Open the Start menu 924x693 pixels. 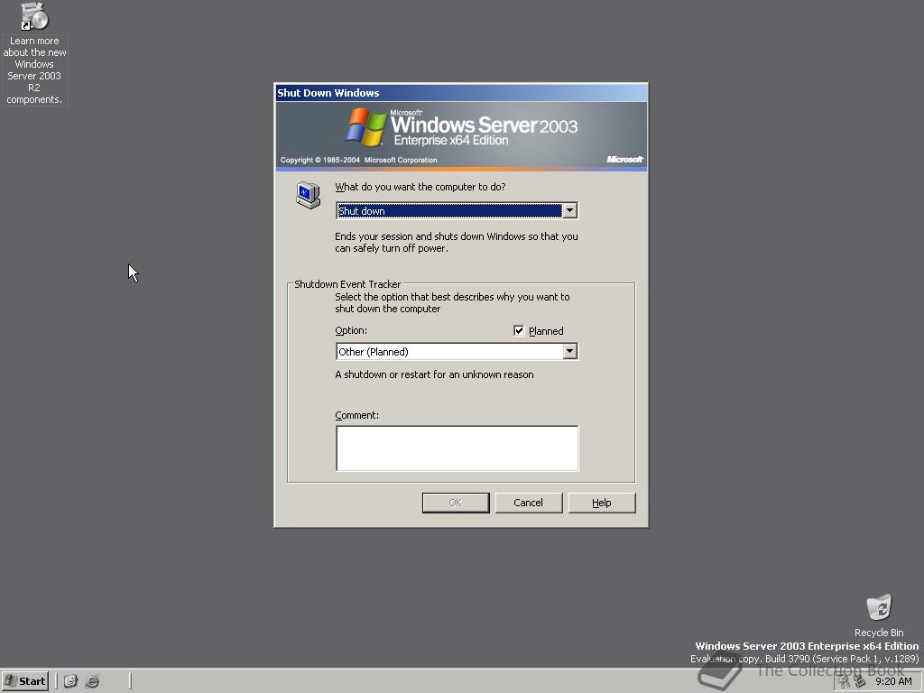[24, 681]
